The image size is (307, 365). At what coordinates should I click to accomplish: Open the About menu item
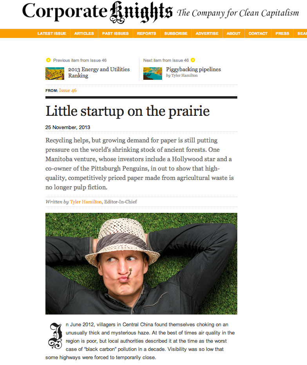coord(233,34)
